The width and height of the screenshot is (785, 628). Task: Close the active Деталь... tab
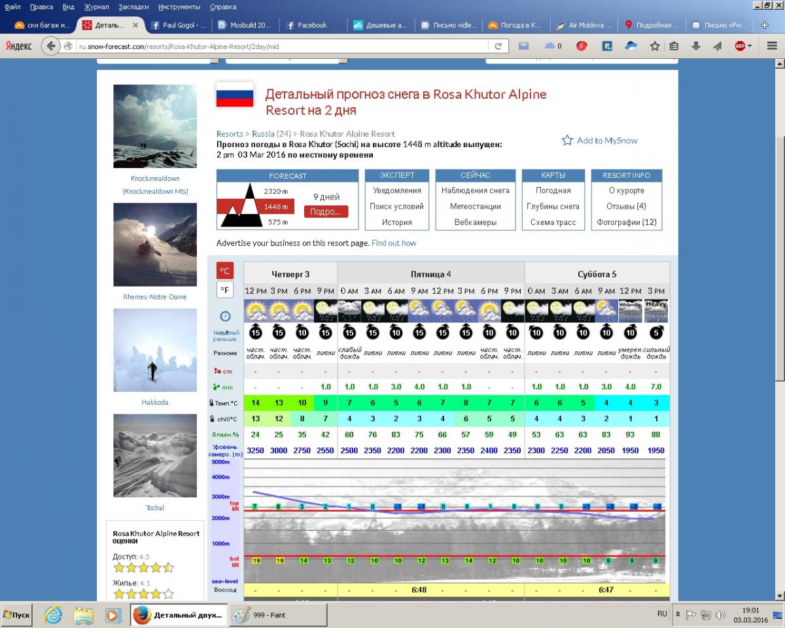(x=135, y=26)
